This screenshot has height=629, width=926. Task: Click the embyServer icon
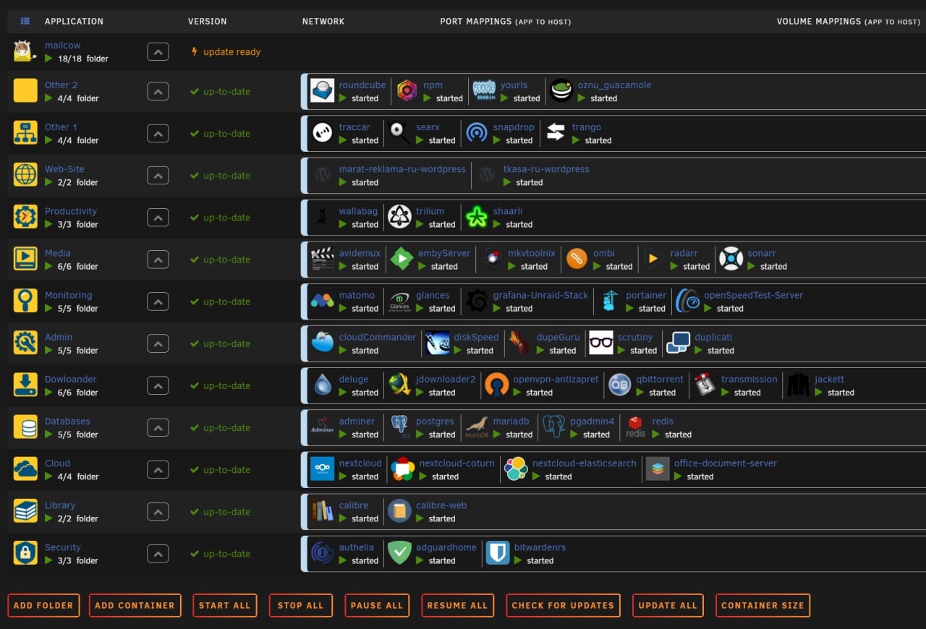(x=402, y=259)
